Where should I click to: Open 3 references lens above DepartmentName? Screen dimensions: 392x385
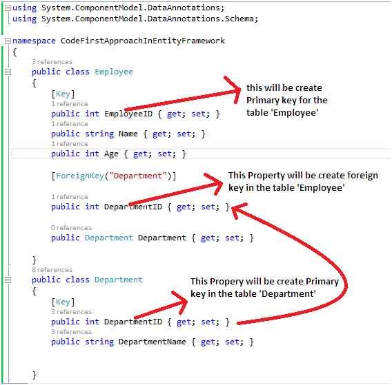pyautogui.click(x=72, y=332)
